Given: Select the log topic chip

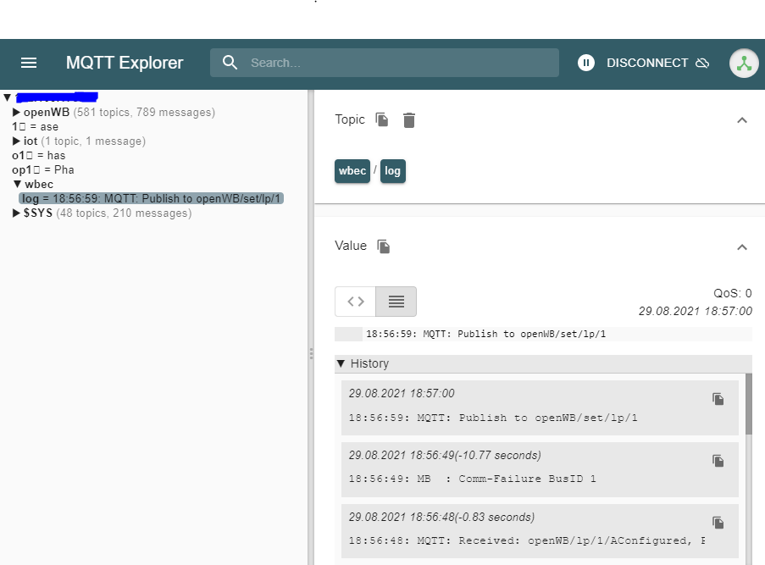Looking at the screenshot, I should pyautogui.click(x=392, y=171).
